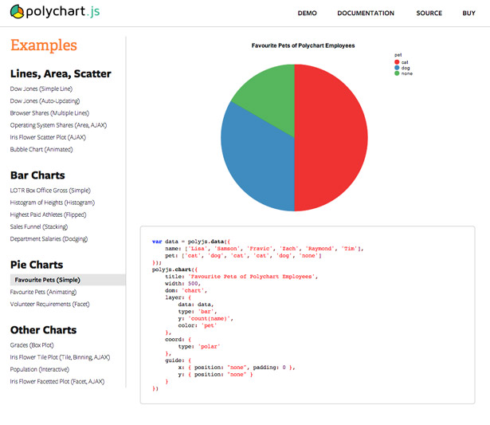The image size is (490, 425).
Task: Click the Lines, Area, Scatter heading
Action: [61, 74]
